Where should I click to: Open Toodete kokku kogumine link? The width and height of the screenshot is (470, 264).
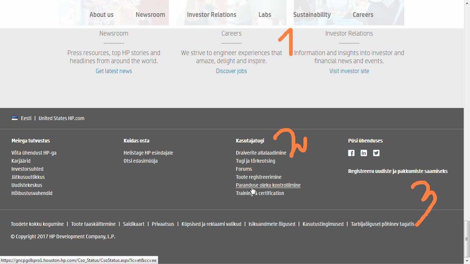tap(37, 224)
